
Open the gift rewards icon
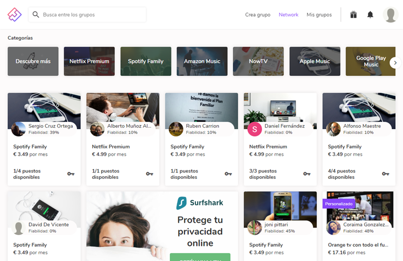point(353,15)
